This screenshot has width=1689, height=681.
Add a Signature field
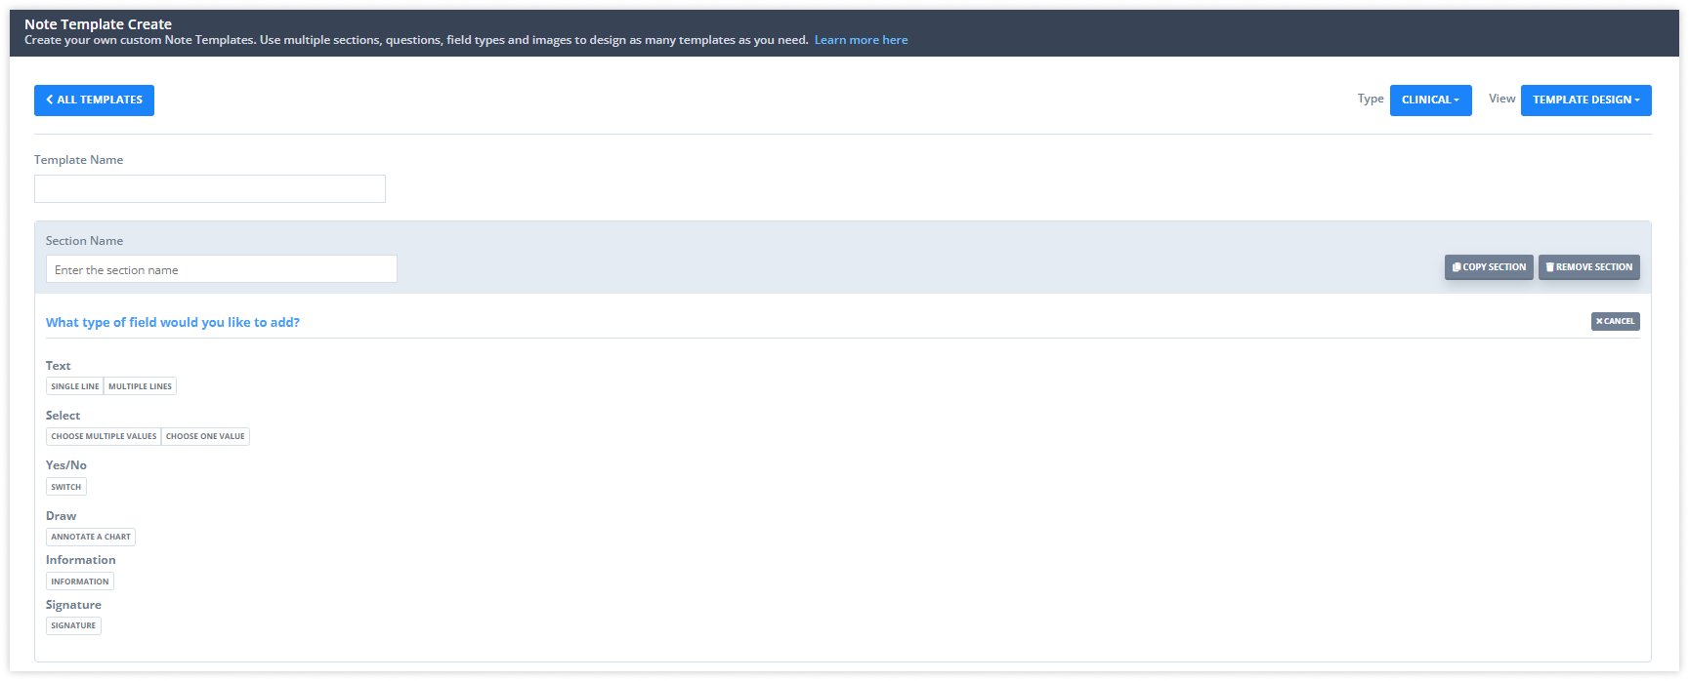click(x=73, y=625)
